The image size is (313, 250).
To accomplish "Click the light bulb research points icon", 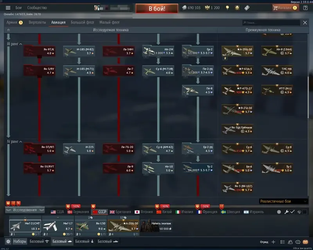I will pyautogui.click(x=227, y=8).
